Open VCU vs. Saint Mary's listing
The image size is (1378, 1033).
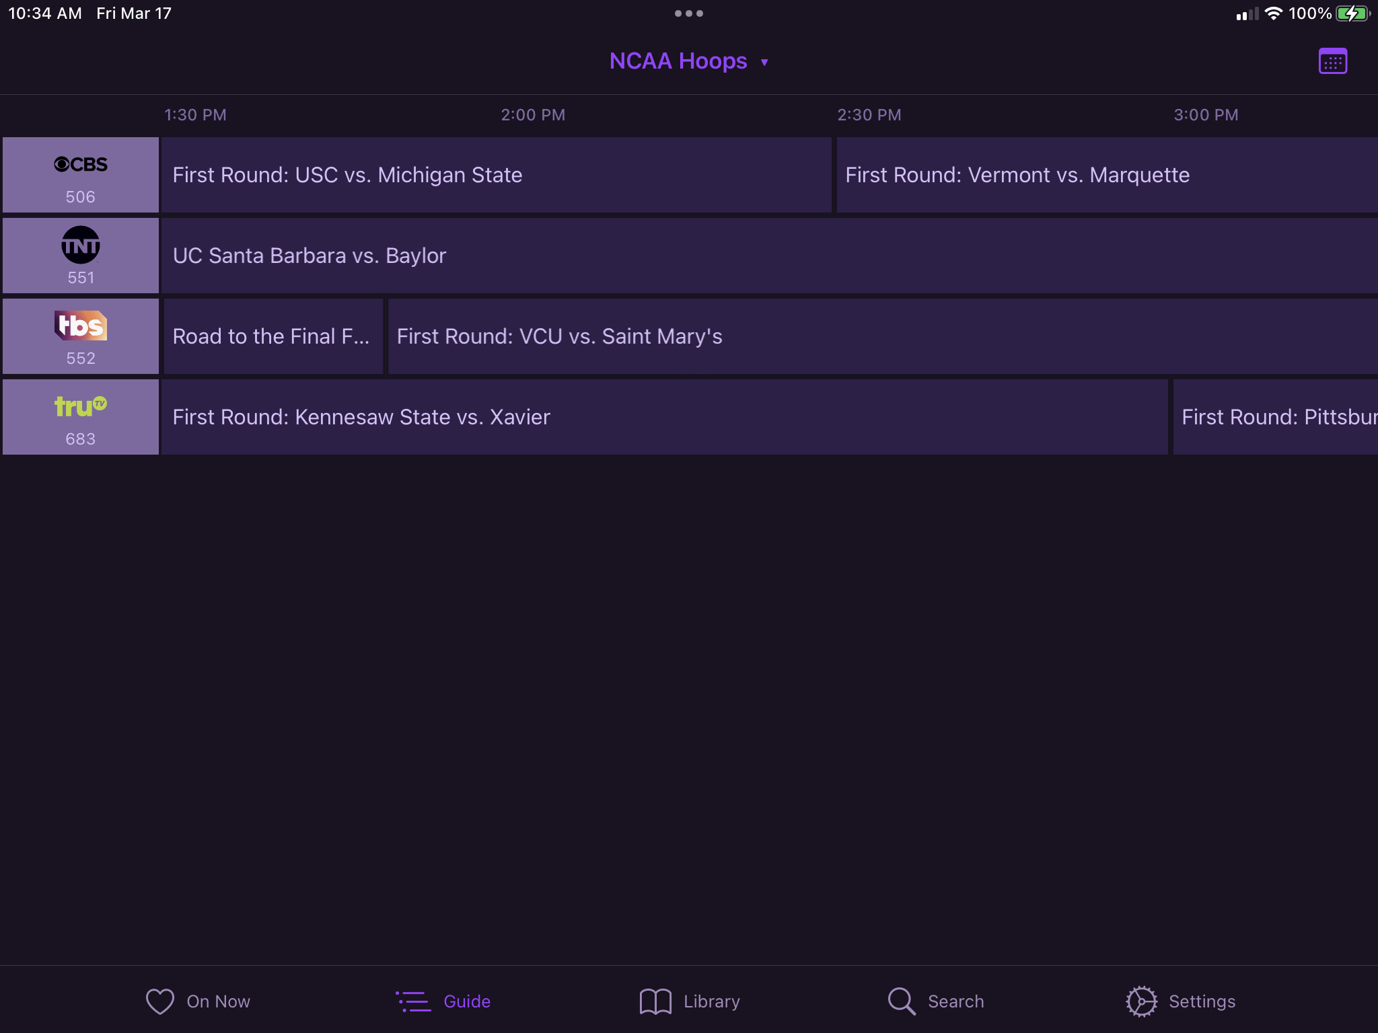click(881, 336)
